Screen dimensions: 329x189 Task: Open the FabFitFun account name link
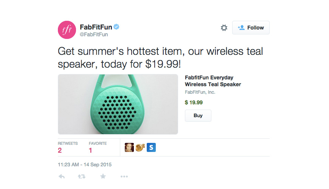96,27
